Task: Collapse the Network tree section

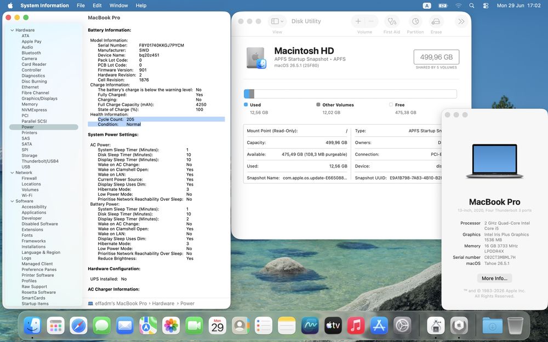Action: point(12,173)
